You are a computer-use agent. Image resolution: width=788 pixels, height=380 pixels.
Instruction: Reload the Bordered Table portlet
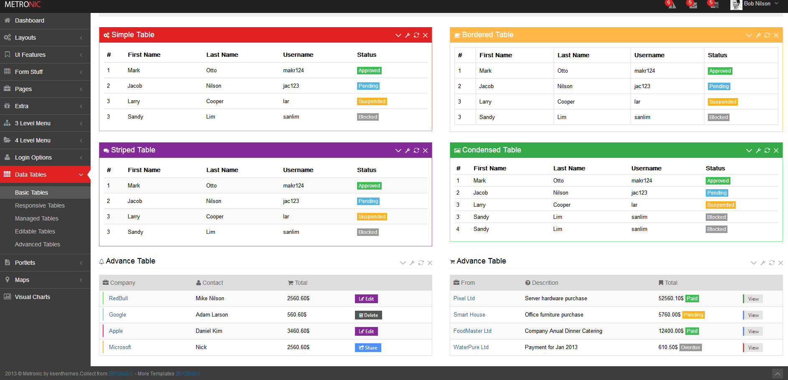pyautogui.click(x=767, y=35)
